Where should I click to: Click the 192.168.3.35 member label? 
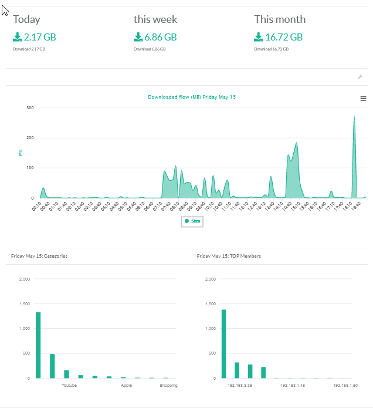tap(239, 386)
